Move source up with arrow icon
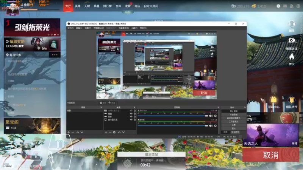The width and height of the screenshot is (303, 170). click(119, 132)
